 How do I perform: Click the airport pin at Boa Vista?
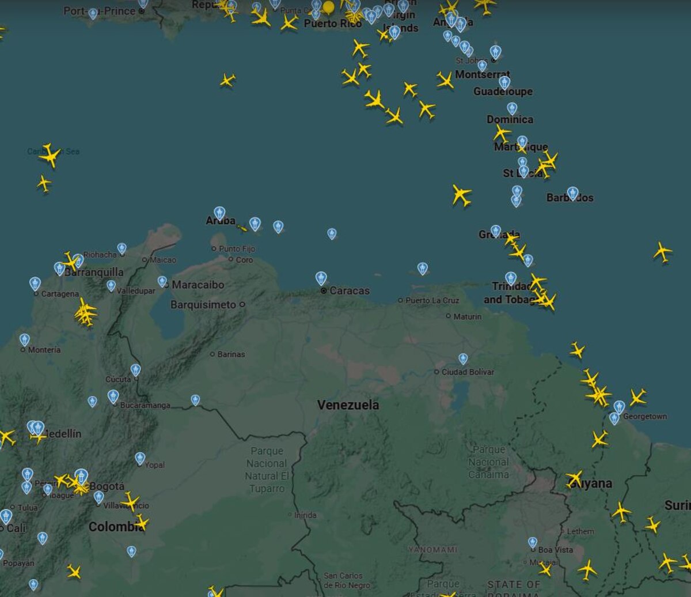click(532, 541)
